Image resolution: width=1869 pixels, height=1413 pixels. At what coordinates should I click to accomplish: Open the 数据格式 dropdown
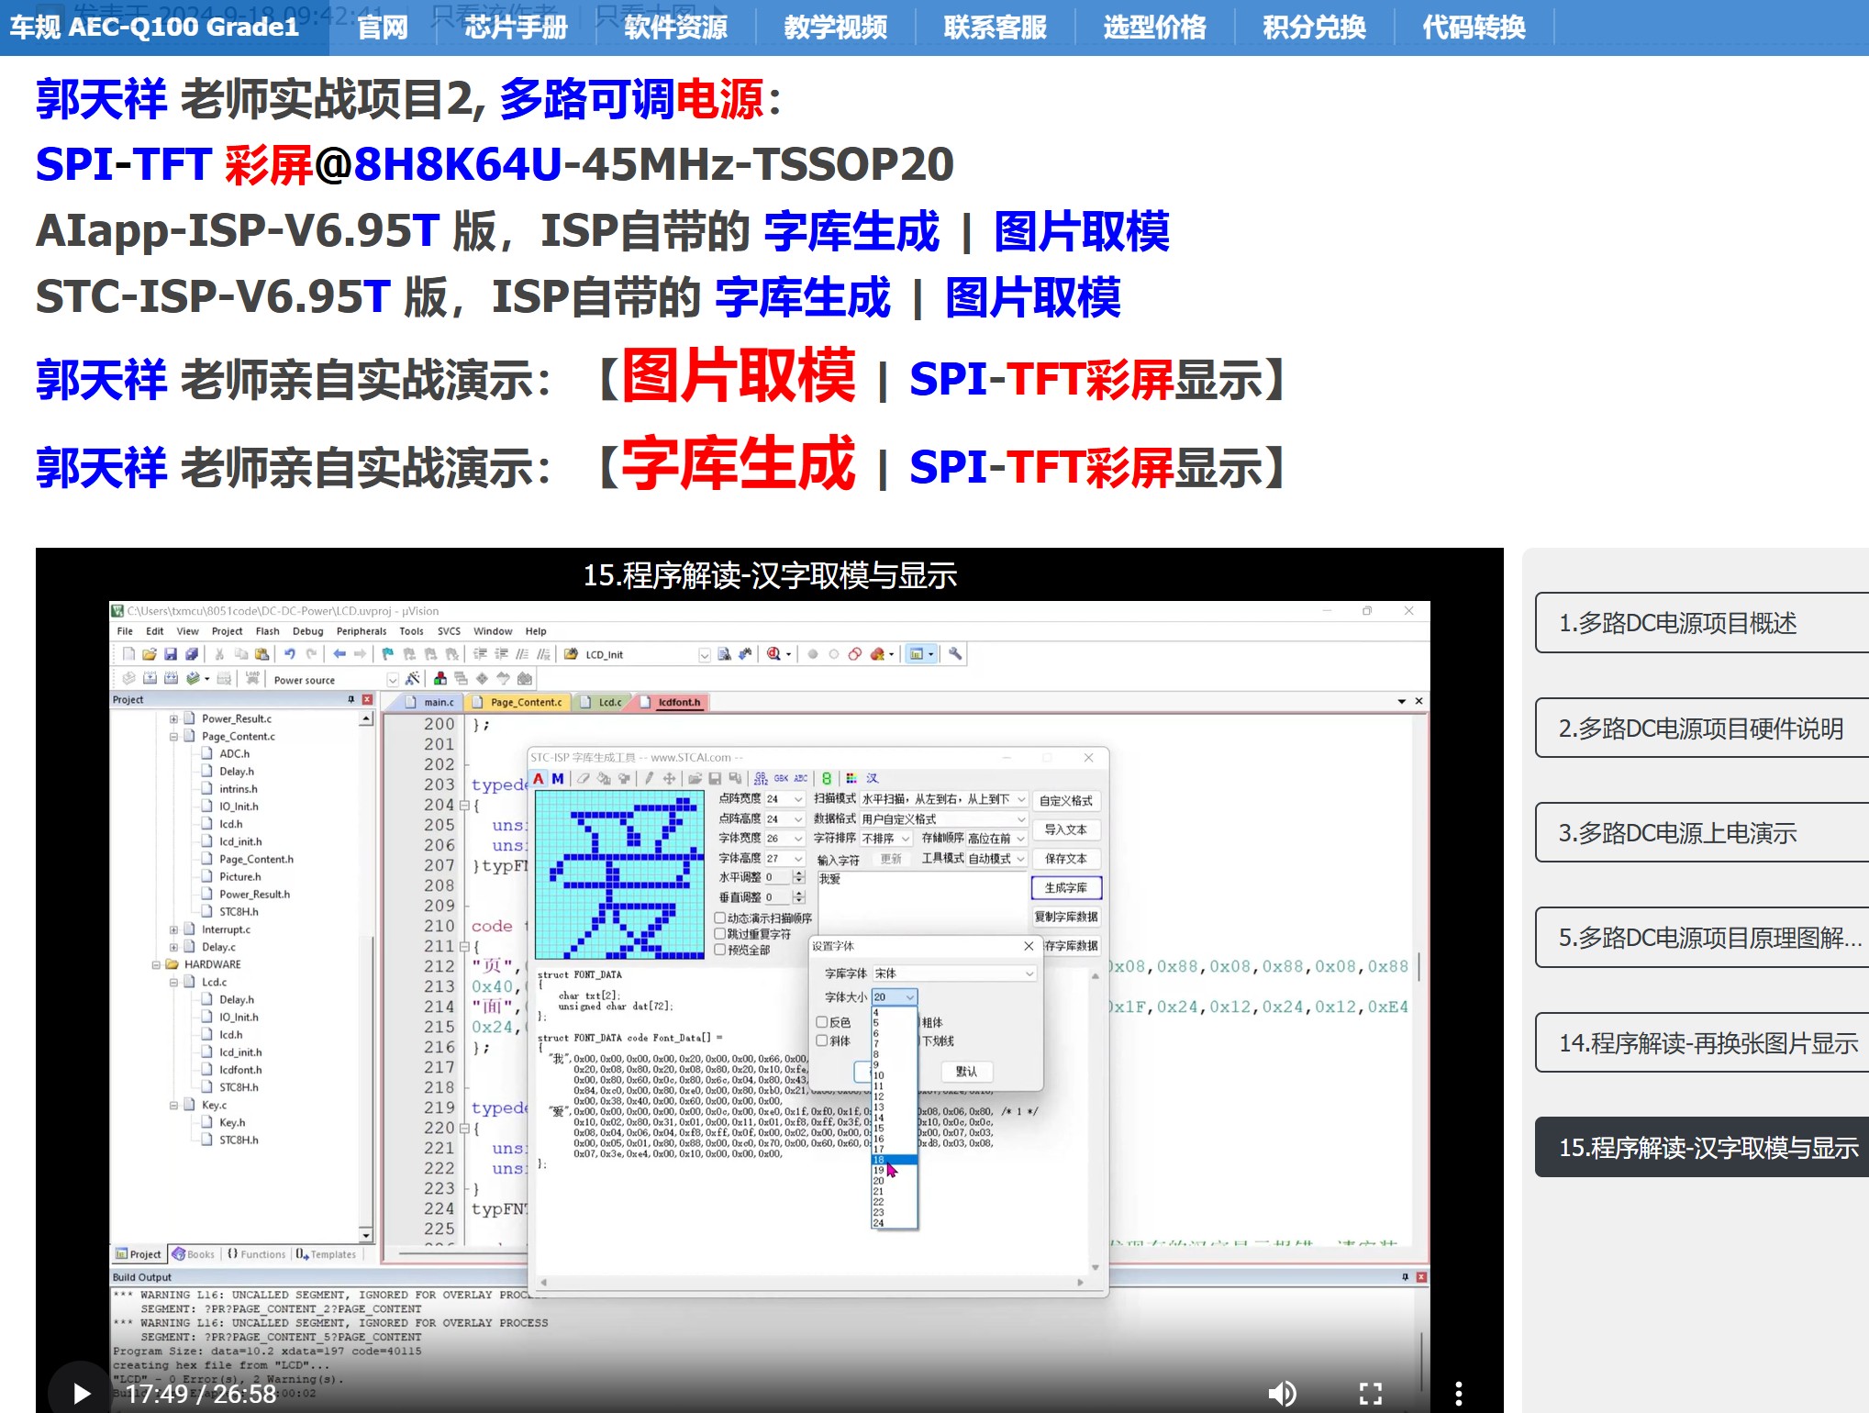944,818
